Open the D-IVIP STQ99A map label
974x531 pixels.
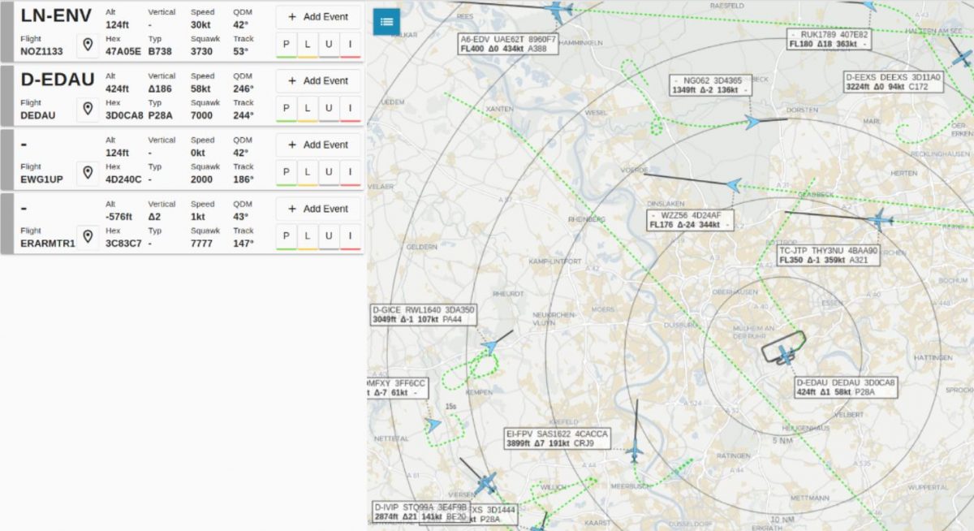click(421, 512)
